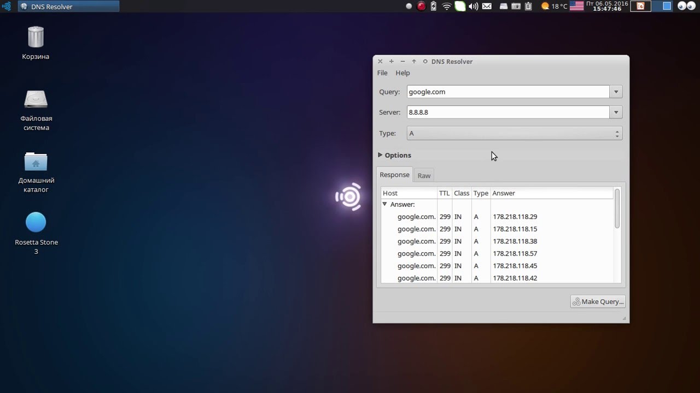Click the Answer column header

[552, 193]
